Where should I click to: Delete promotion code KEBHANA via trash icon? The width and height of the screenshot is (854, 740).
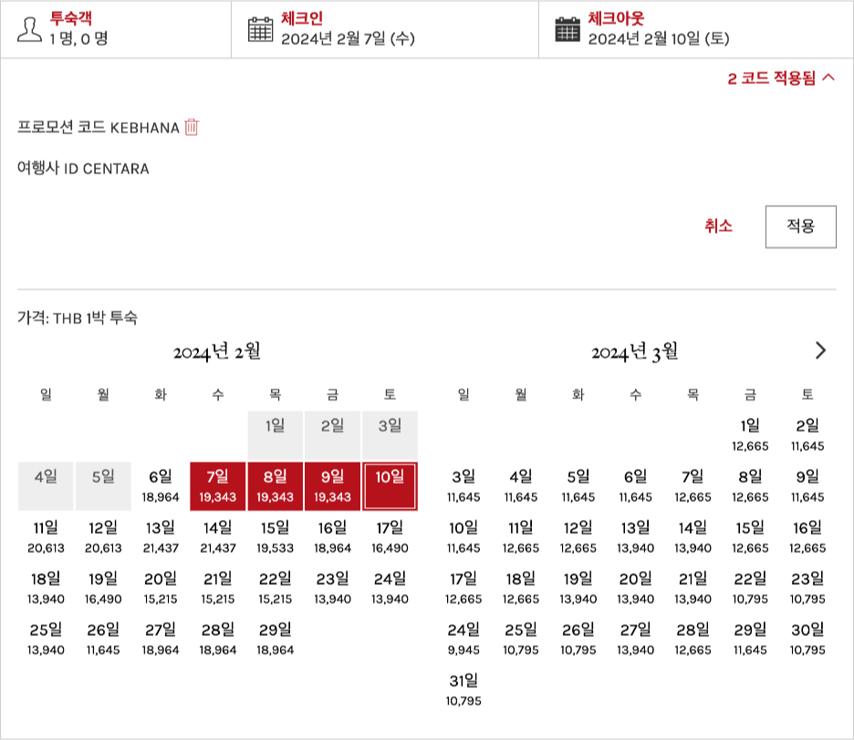[192, 127]
